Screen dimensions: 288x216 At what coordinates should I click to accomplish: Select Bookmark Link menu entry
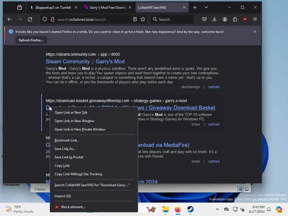point(94,140)
